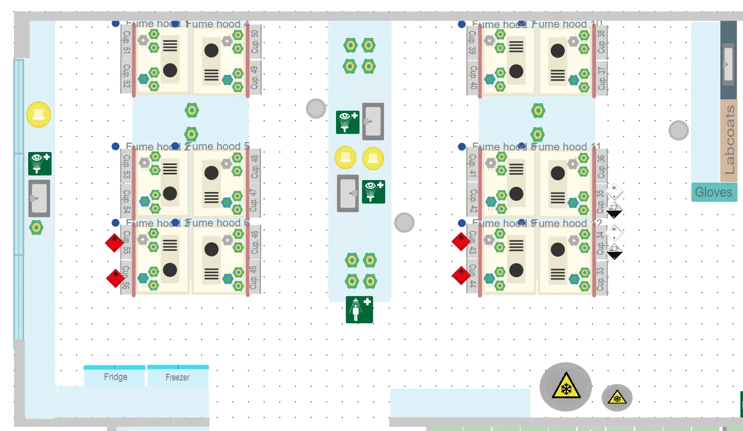Click the black corrosive diamond below Cup 35

click(614, 210)
